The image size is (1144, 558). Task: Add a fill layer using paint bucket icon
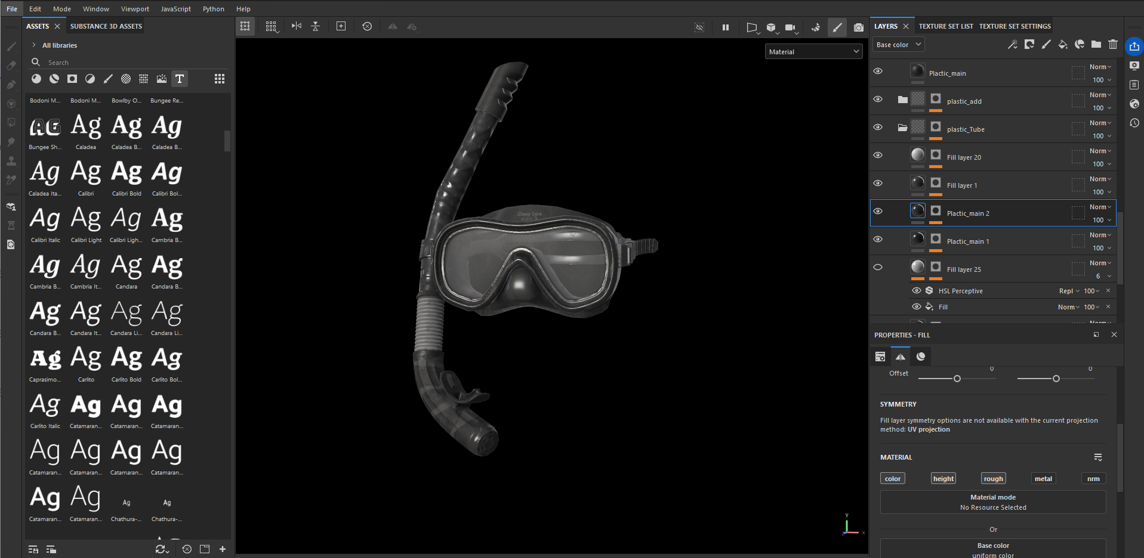[x=1062, y=44]
